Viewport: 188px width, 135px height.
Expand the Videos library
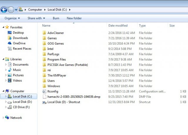(6, 80)
